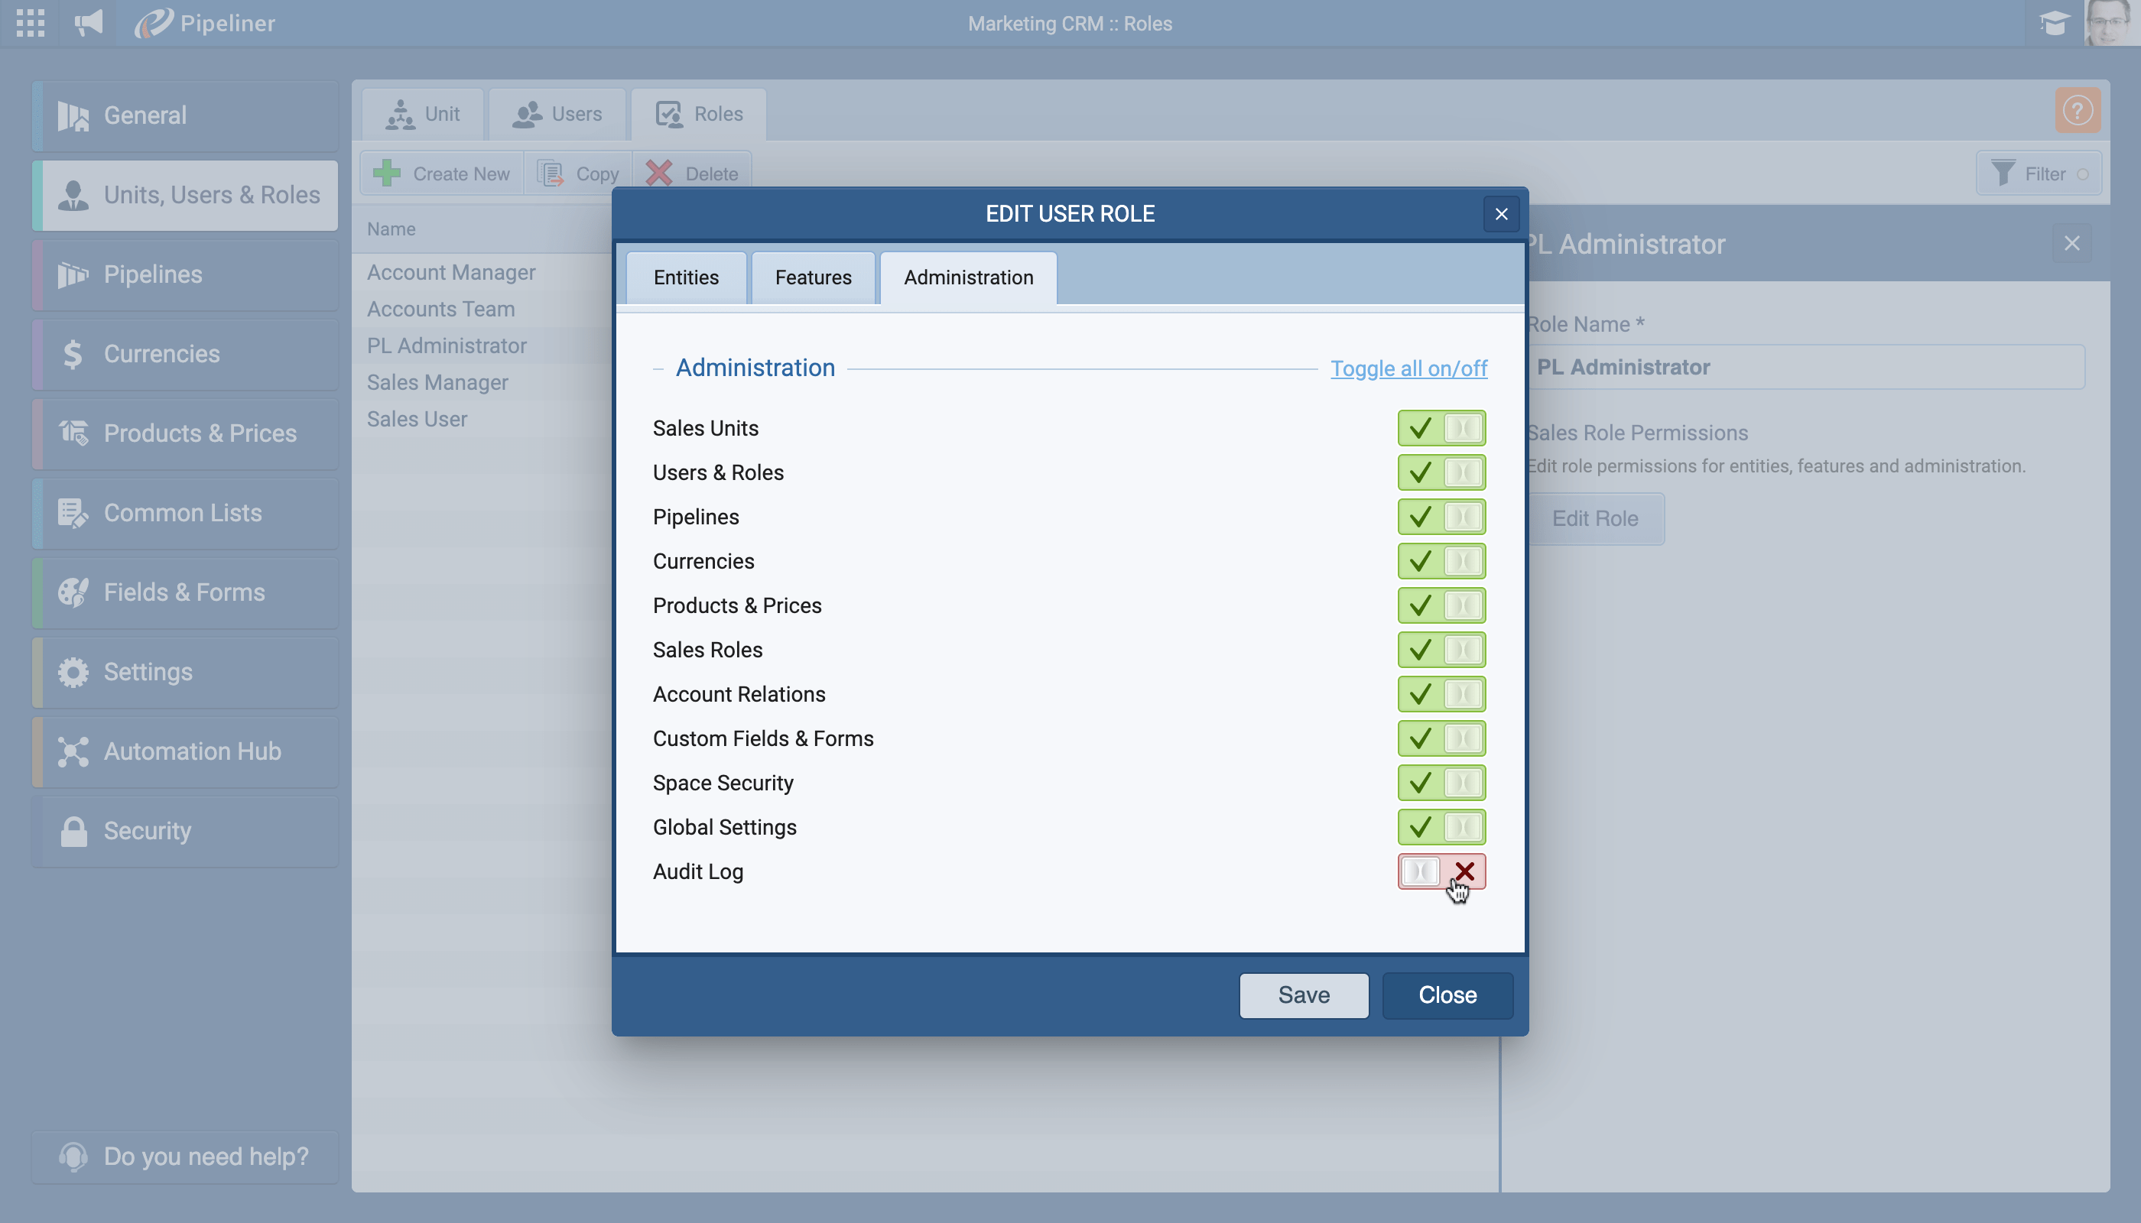Toggle off Space Security permission
Viewport: 2141px width, 1223px height.
[1441, 783]
